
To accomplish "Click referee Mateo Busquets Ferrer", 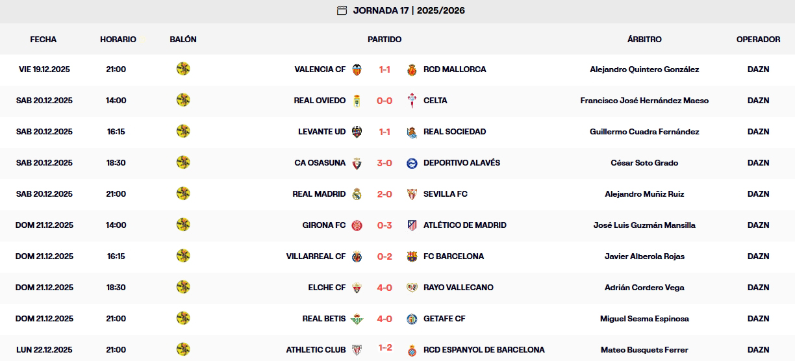I will click(644, 350).
